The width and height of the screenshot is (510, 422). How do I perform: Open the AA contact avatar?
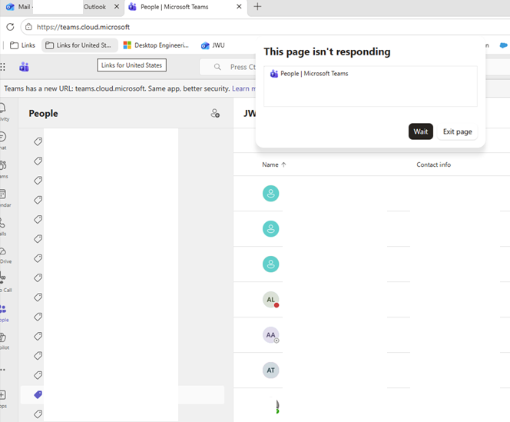[x=270, y=335]
